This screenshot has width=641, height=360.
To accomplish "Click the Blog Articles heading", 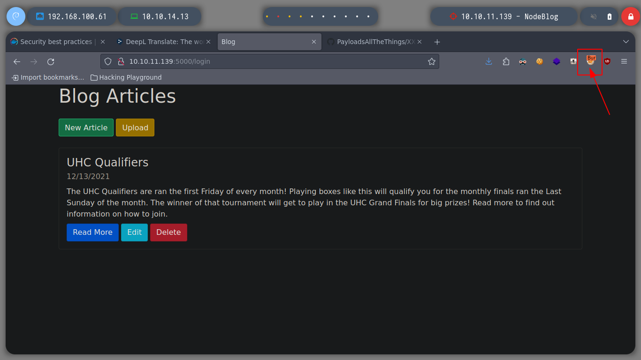I will click(117, 96).
